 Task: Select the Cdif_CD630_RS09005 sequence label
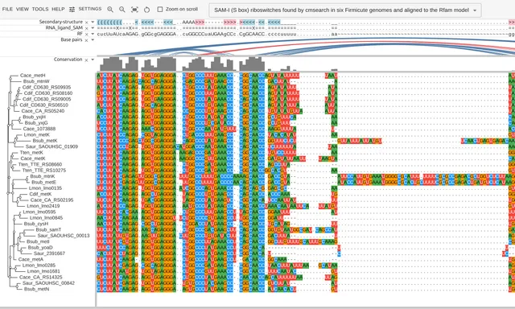click(x=47, y=99)
